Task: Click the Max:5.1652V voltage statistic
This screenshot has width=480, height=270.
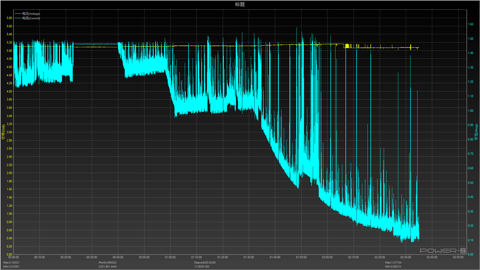Action: pyautogui.click(x=11, y=262)
